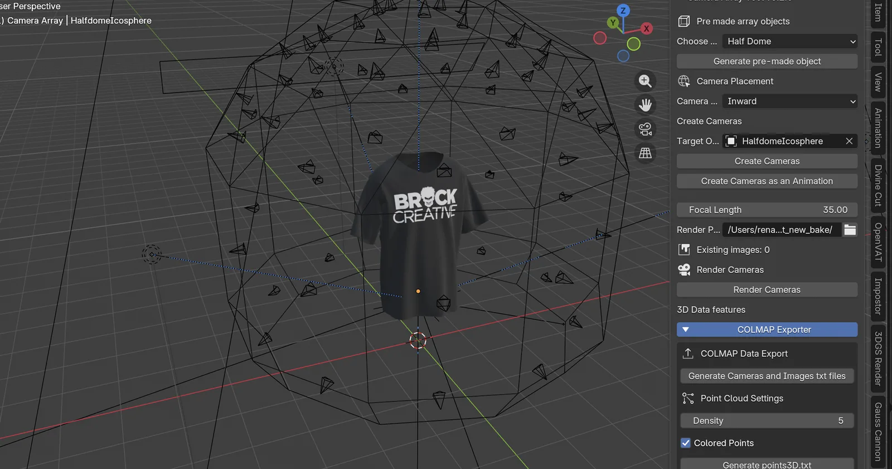Click the Create Cameras button

click(767, 161)
